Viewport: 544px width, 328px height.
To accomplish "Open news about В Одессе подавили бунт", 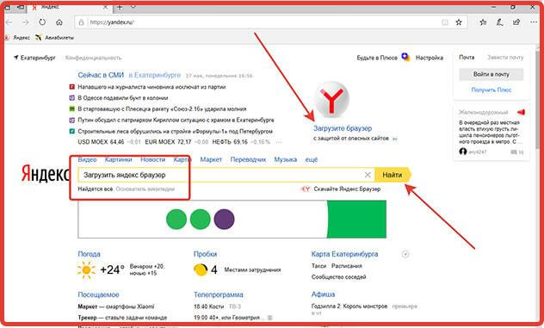I will click(x=123, y=98).
